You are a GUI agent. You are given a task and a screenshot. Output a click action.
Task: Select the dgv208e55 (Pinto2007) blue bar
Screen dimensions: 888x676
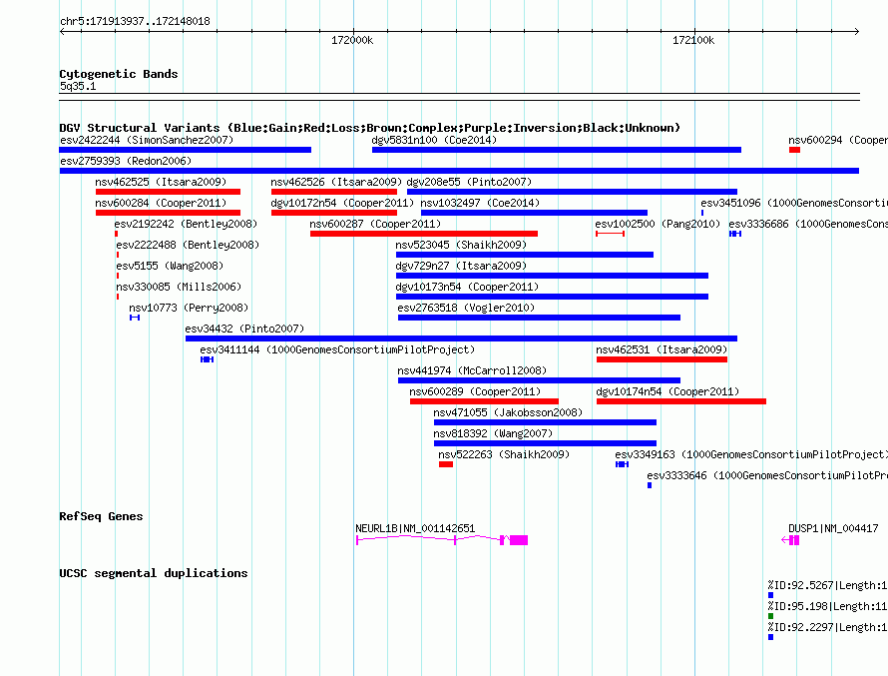tap(572, 192)
